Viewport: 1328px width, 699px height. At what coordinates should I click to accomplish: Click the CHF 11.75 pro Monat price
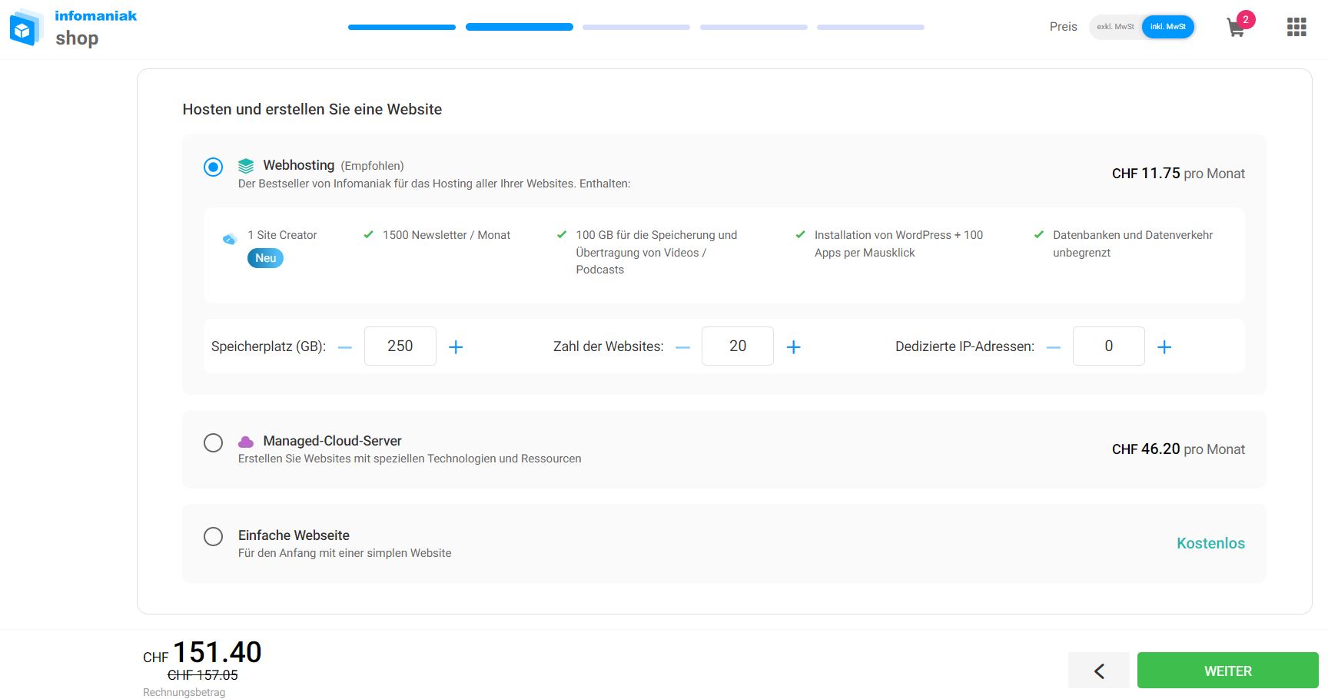[x=1178, y=174]
